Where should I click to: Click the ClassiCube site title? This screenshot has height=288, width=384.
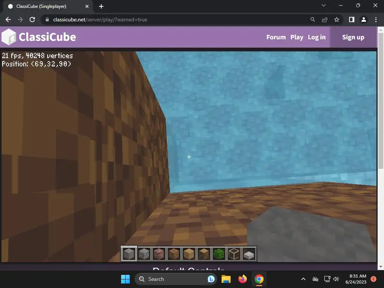(x=47, y=37)
